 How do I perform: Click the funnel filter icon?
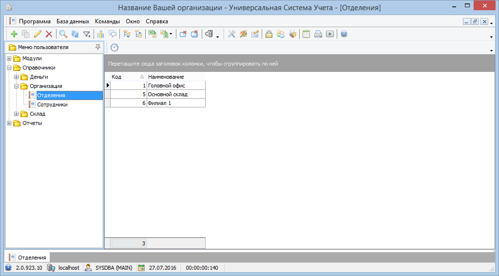(87, 34)
